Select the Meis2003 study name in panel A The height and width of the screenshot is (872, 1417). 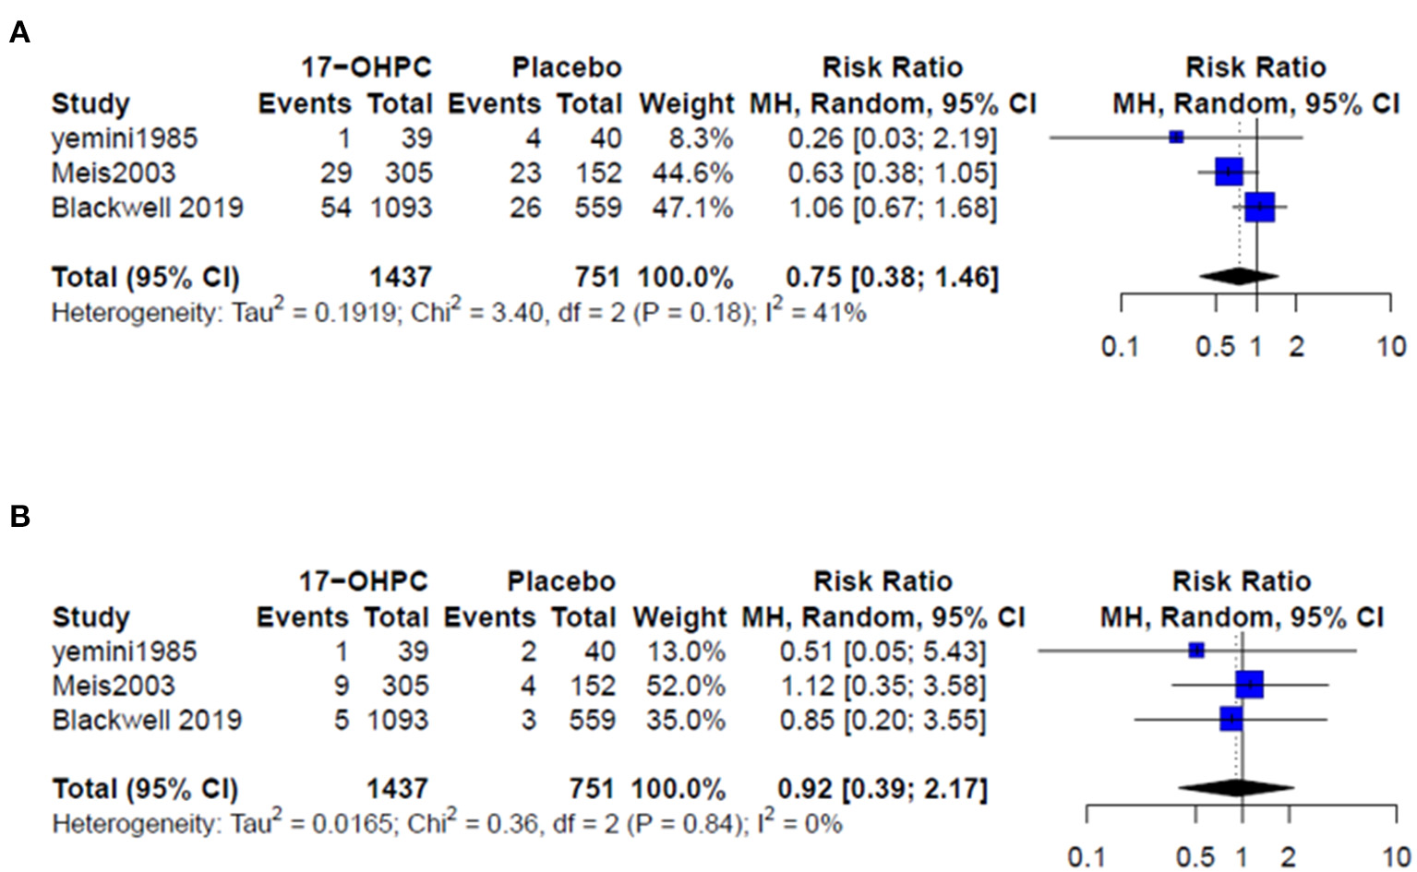(114, 173)
